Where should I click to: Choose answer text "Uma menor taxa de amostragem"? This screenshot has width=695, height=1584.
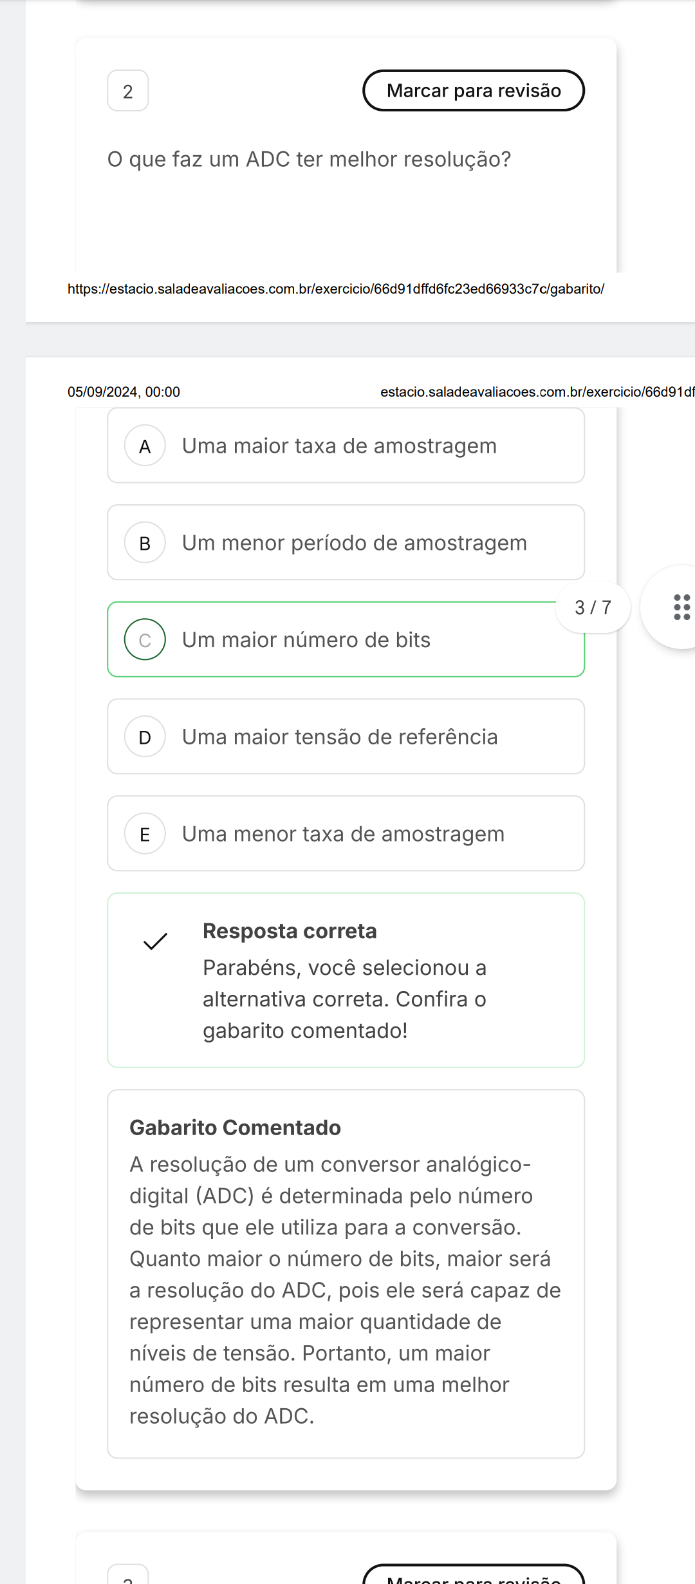pyautogui.click(x=343, y=834)
